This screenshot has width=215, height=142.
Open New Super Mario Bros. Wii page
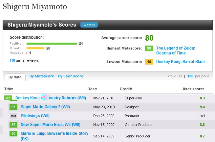point(50,125)
